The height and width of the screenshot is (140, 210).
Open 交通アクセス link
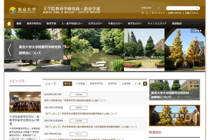(x=191, y=13)
